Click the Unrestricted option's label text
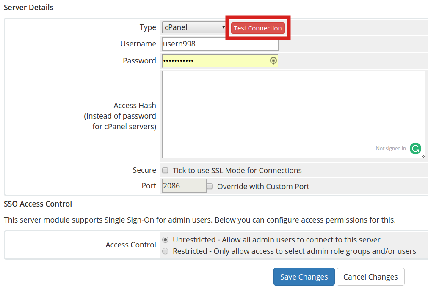 tap(276, 239)
